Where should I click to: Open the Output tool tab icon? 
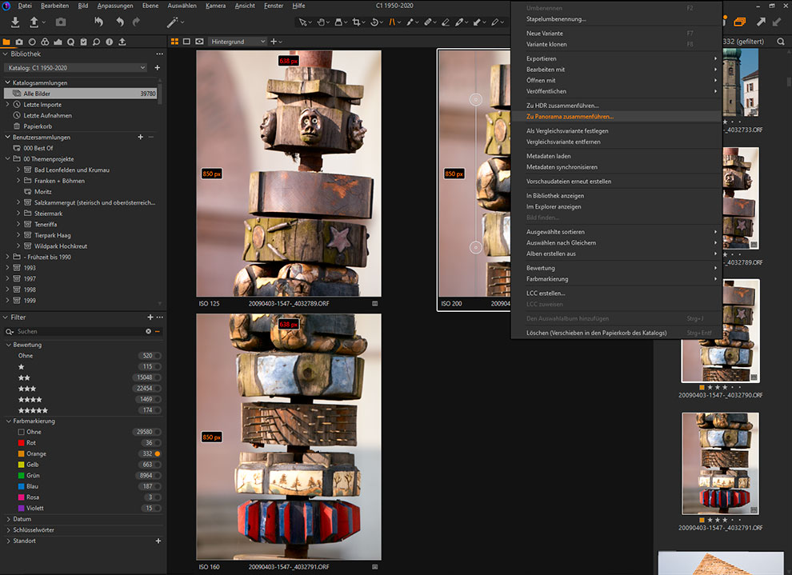pyautogui.click(x=122, y=42)
